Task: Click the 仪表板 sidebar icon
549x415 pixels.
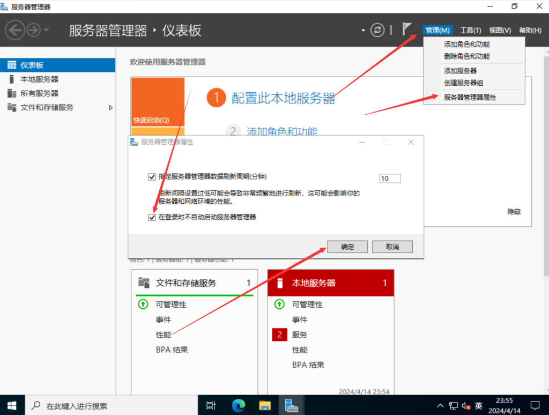Action: [12, 65]
